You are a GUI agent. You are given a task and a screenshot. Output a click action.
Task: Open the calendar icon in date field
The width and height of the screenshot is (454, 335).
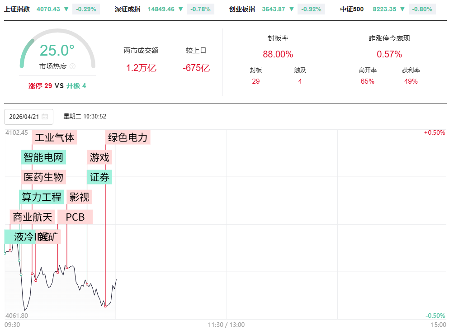[45, 117]
